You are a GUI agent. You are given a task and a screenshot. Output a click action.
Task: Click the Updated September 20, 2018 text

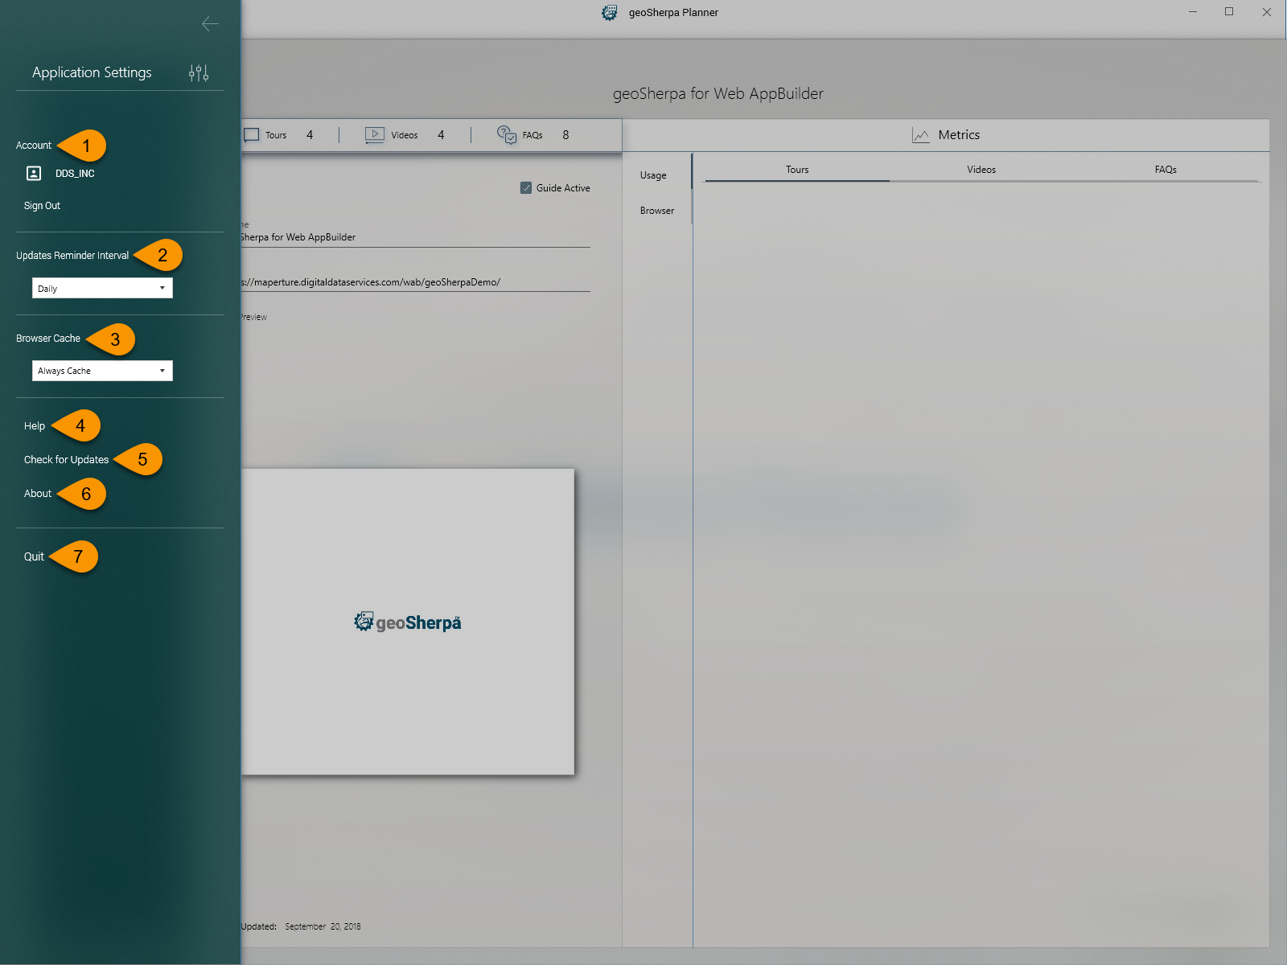tap(301, 926)
